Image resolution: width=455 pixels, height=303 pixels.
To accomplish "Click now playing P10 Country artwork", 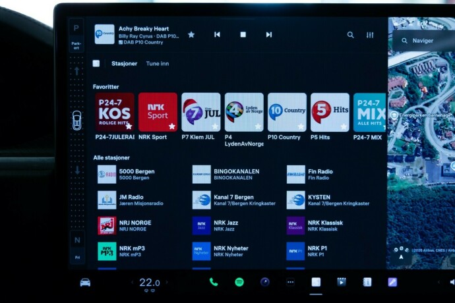I will 104,34.
